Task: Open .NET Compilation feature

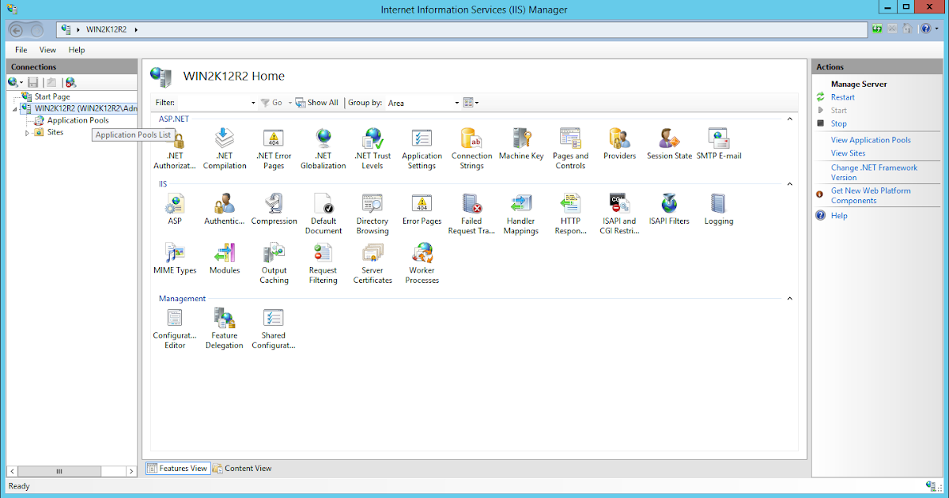Action: pos(225,148)
